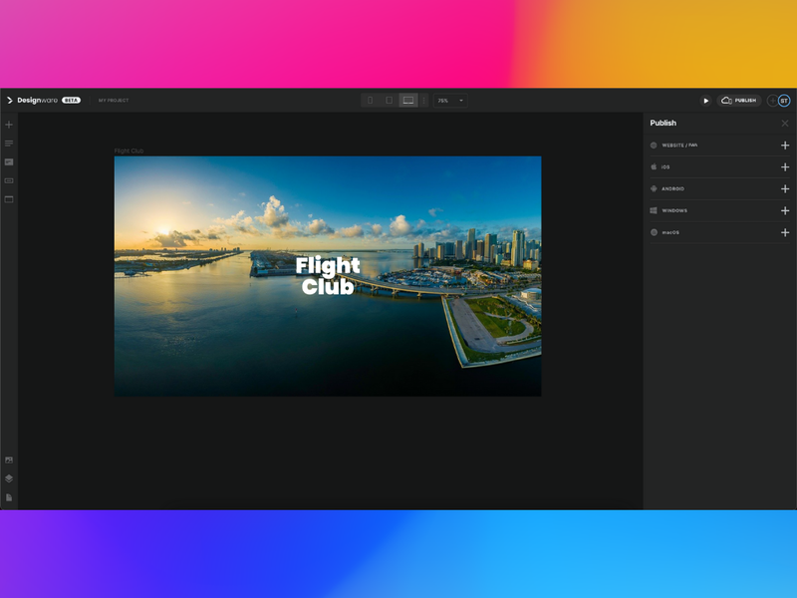797x598 pixels.
Task: Select the Flight Club heading on canvas
Action: click(328, 276)
